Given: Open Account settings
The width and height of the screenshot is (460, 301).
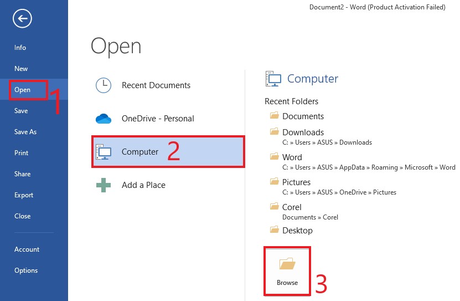Looking at the screenshot, I should click(x=27, y=249).
